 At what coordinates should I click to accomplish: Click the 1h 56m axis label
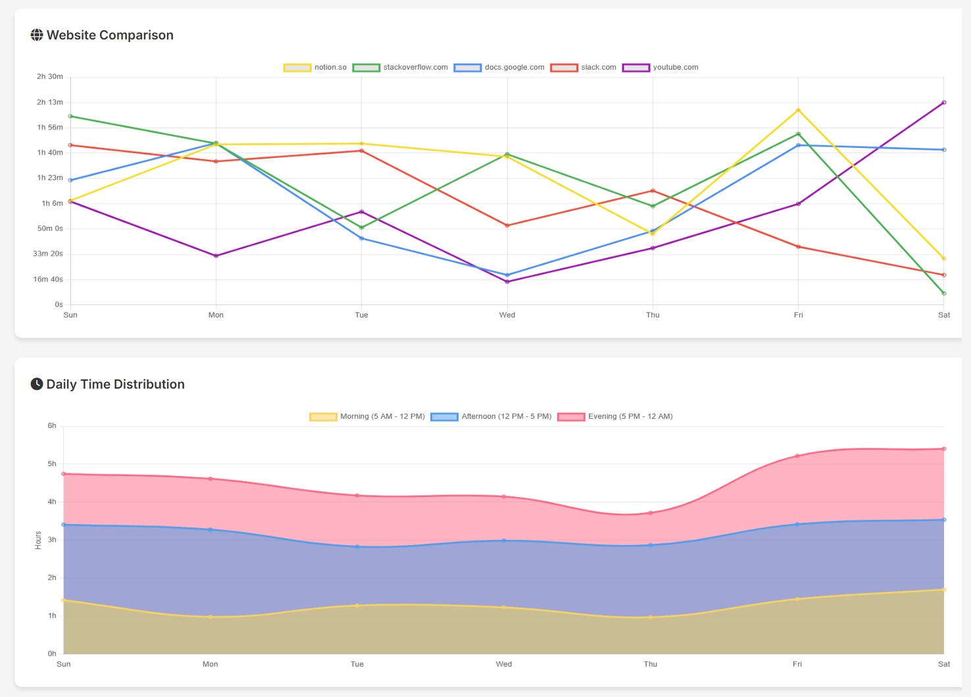[x=50, y=127]
